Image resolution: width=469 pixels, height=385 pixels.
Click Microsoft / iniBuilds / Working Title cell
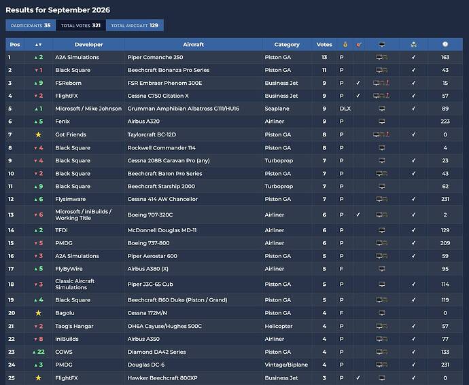pos(83,215)
